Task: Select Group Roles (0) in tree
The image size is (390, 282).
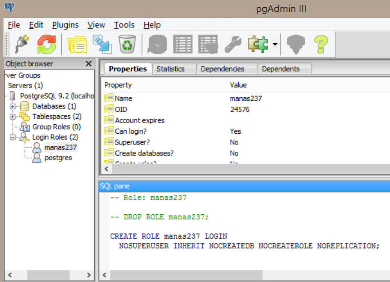Action: click(57, 127)
